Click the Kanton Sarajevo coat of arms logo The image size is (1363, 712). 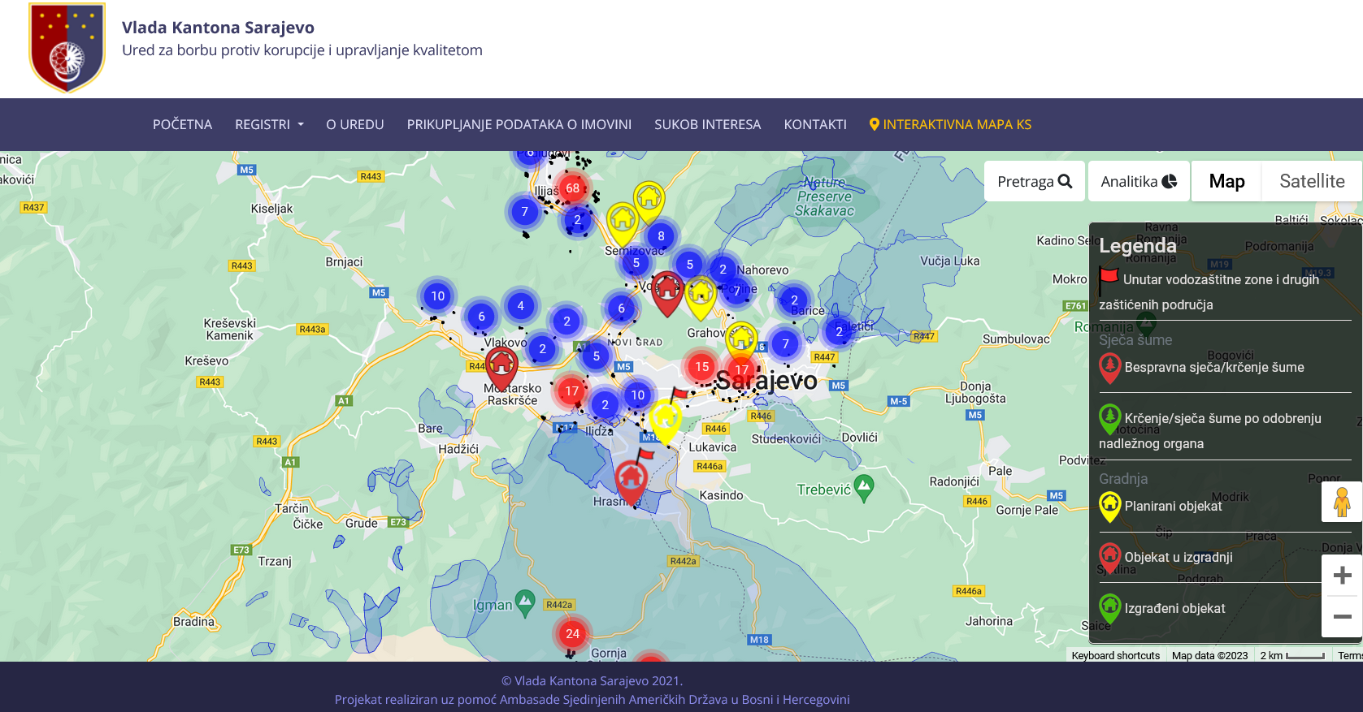[x=67, y=48]
